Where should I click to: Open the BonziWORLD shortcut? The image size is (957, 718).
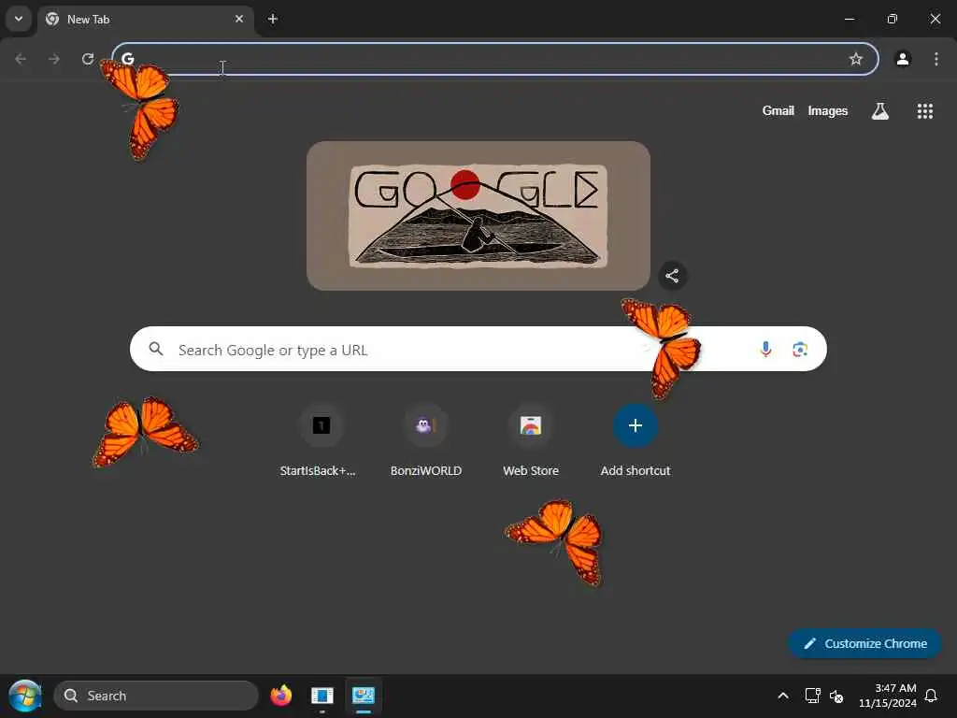pyautogui.click(x=426, y=440)
